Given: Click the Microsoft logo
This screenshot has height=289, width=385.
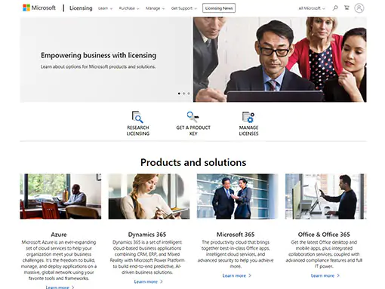Looking at the screenshot, I should pyautogui.click(x=39, y=8).
